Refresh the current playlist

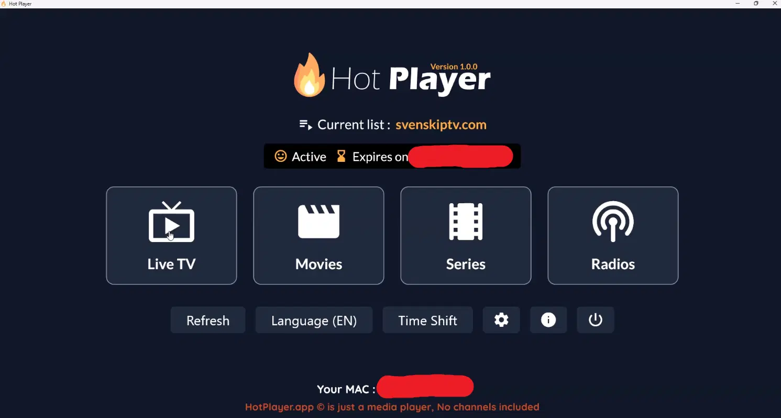(208, 320)
